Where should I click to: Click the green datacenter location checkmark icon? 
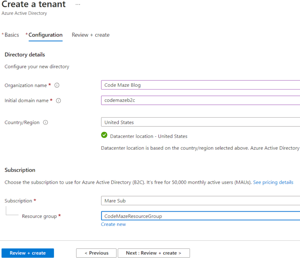click(x=104, y=135)
